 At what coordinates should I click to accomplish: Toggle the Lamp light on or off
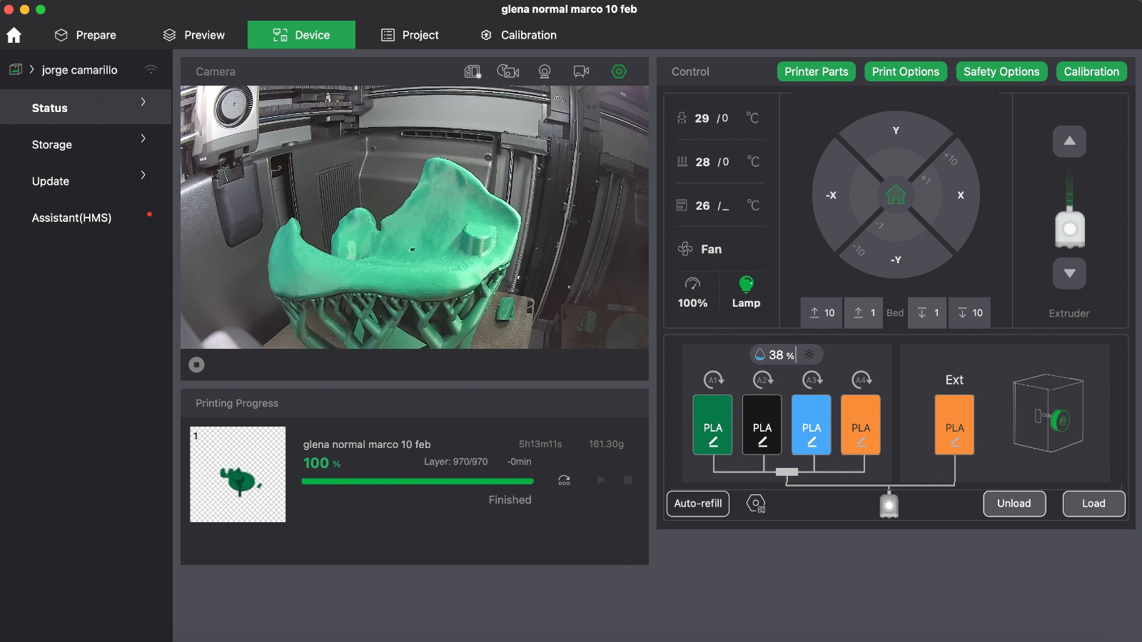tap(746, 292)
